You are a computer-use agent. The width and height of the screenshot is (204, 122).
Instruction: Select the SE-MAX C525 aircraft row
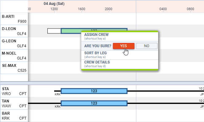pos(14,68)
